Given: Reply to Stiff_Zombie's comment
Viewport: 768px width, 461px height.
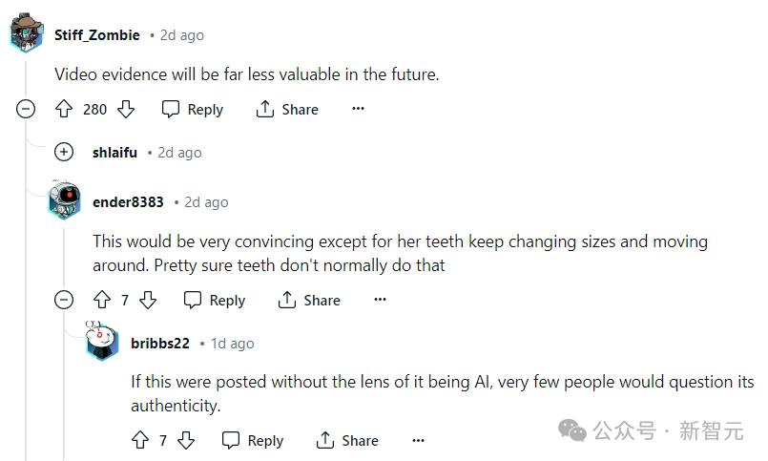Looking at the screenshot, I should click(193, 109).
